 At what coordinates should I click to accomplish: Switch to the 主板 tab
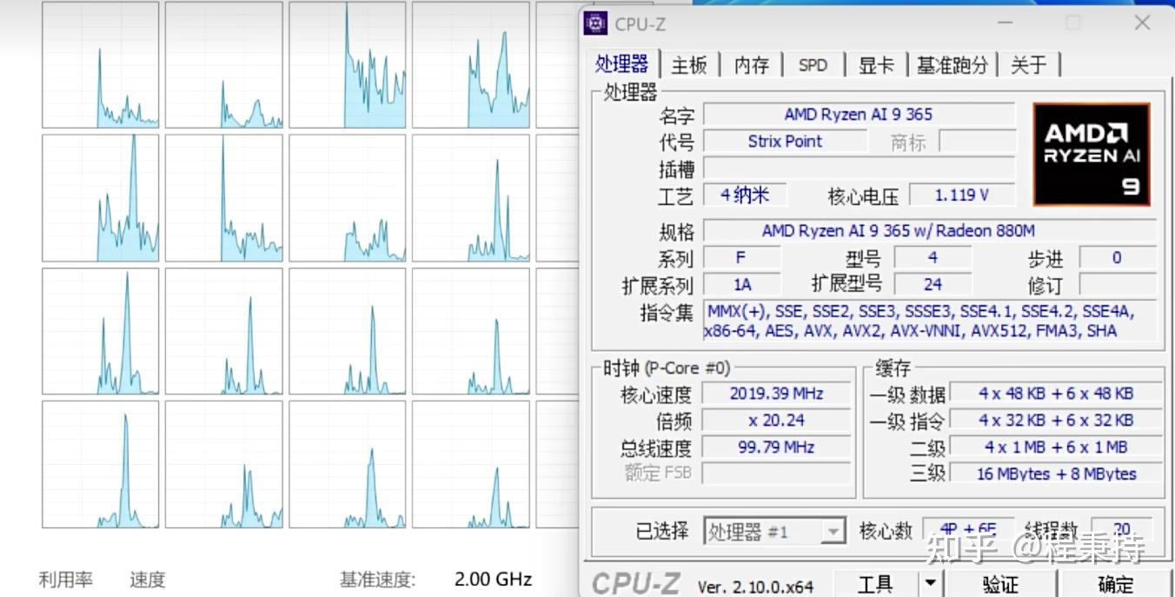tap(689, 64)
